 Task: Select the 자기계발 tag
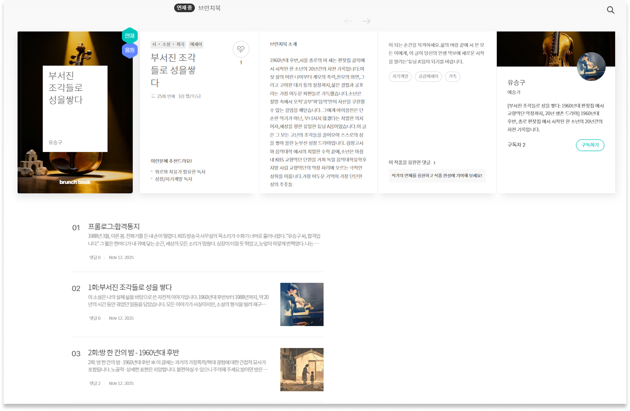coord(400,76)
